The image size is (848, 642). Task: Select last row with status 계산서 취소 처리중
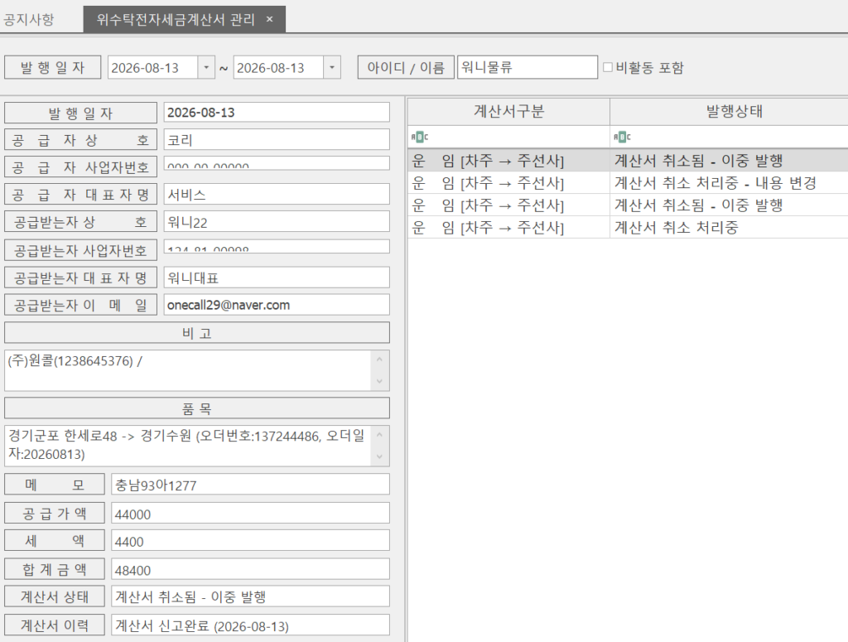(628, 227)
